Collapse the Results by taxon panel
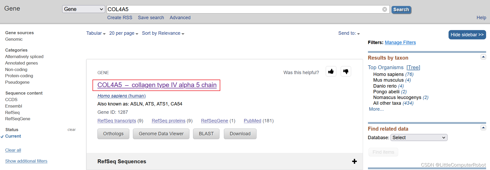The image size is (490, 170). (483, 57)
